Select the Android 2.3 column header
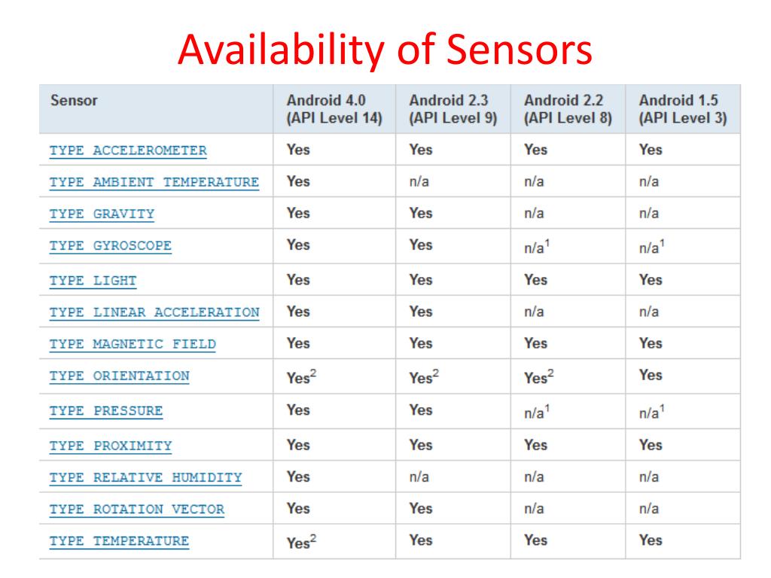Screen dimensions: 771x578 pos(453,109)
